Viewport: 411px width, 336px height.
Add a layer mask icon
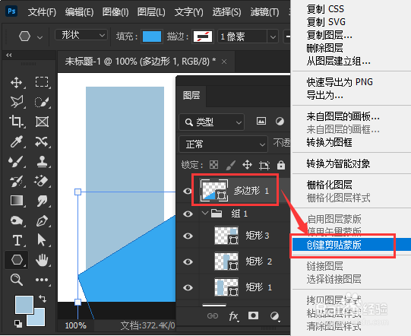click(253, 315)
